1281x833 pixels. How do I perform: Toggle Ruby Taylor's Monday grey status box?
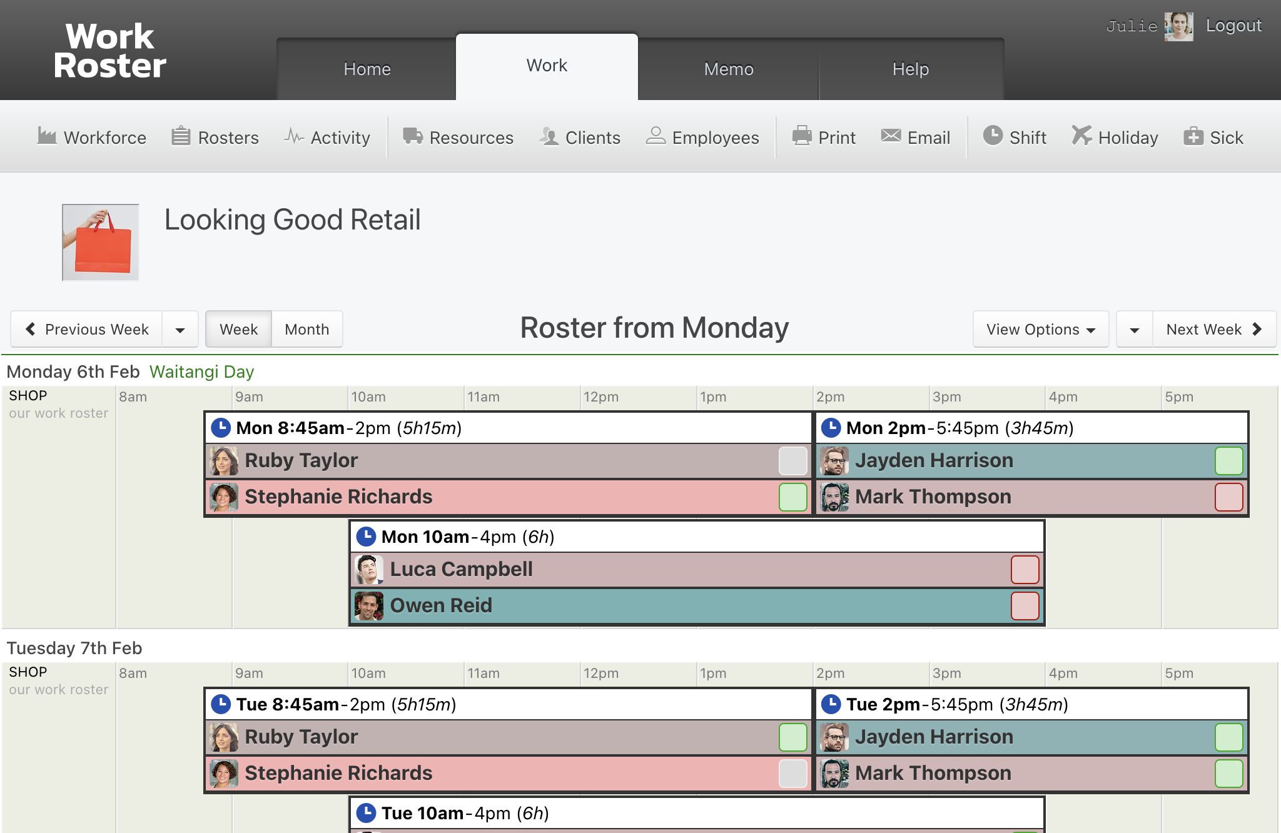(x=793, y=461)
